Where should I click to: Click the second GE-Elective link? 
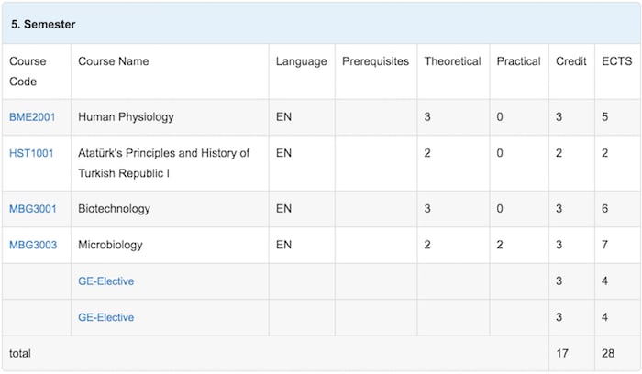(x=105, y=317)
